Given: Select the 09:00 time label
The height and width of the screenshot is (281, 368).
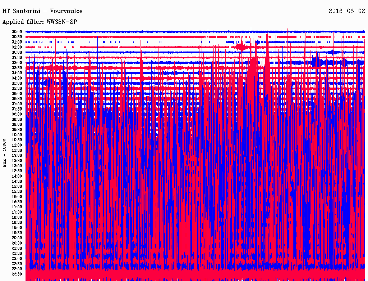Looking at the screenshot, I should point(17,124).
